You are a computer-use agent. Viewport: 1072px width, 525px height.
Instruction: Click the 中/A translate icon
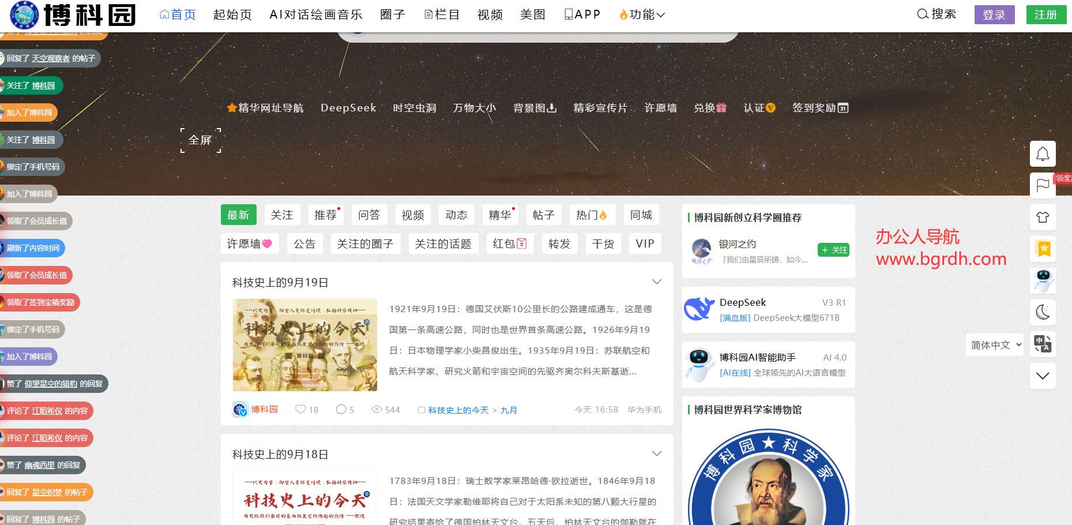pyautogui.click(x=1043, y=344)
